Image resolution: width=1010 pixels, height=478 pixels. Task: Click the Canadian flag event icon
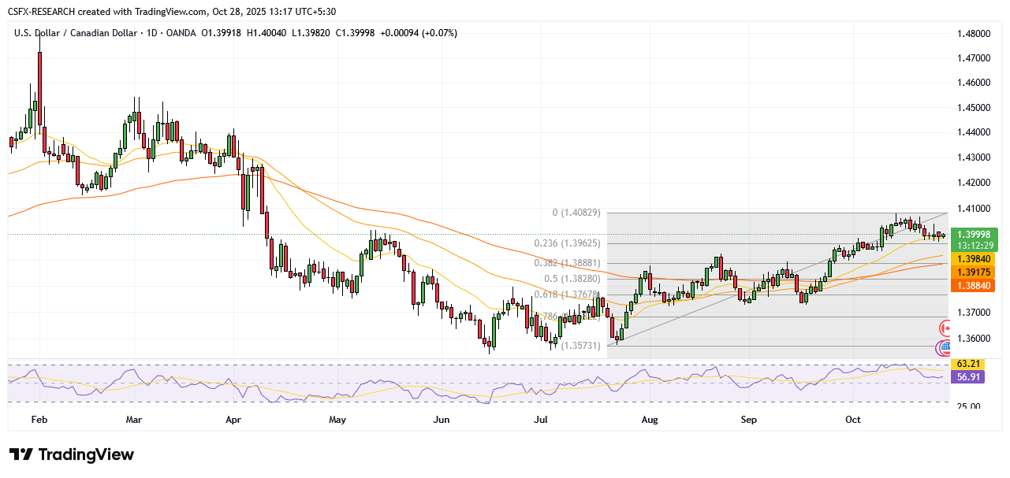pyautogui.click(x=945, y=328)
